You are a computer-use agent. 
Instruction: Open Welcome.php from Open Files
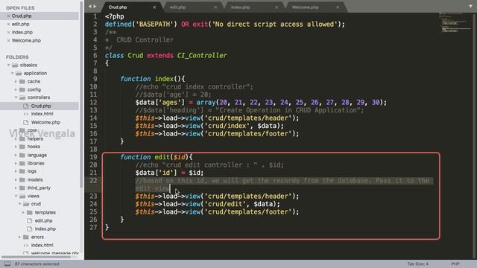(x=26, y=40)
